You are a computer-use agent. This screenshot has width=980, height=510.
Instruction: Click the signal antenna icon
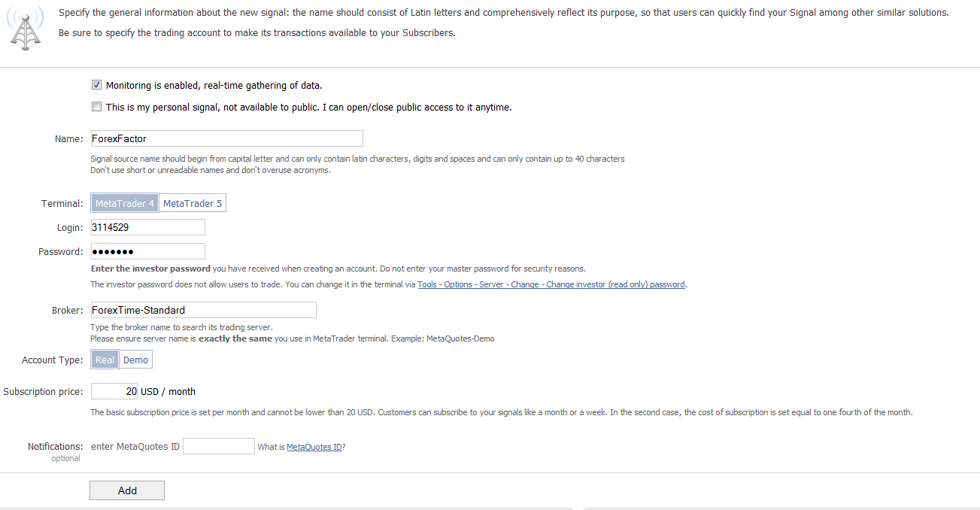click(x=26, y=28)
